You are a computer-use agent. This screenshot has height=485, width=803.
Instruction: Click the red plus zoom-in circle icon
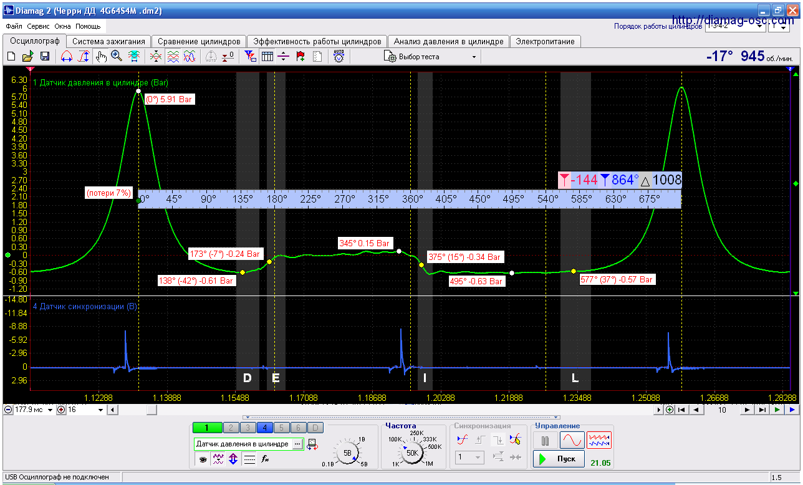coord(62,410)
